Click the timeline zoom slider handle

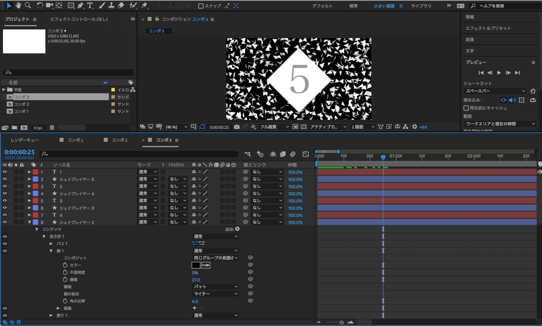[341, 322]
